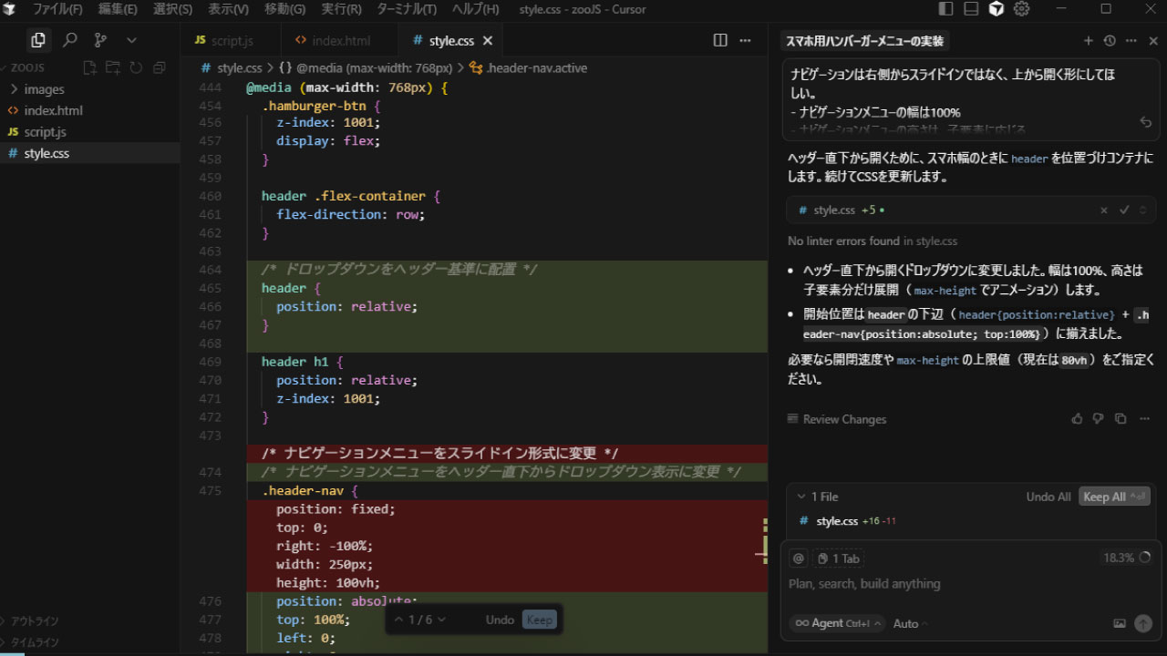This screenshot has height=656, width=1167.
Task: View the 18.3% context usage indicator
Action: 1127,558
